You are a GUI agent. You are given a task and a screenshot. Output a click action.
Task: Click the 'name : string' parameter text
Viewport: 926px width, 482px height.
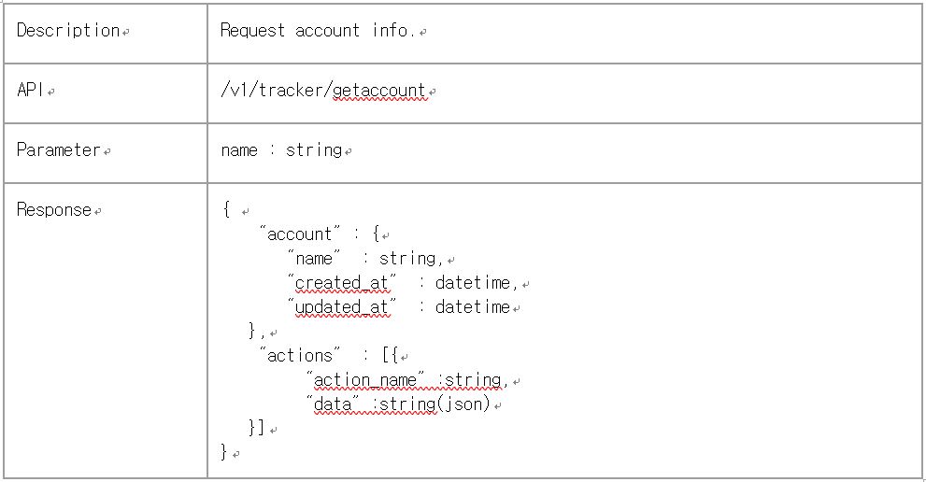(x=280, y=149)
